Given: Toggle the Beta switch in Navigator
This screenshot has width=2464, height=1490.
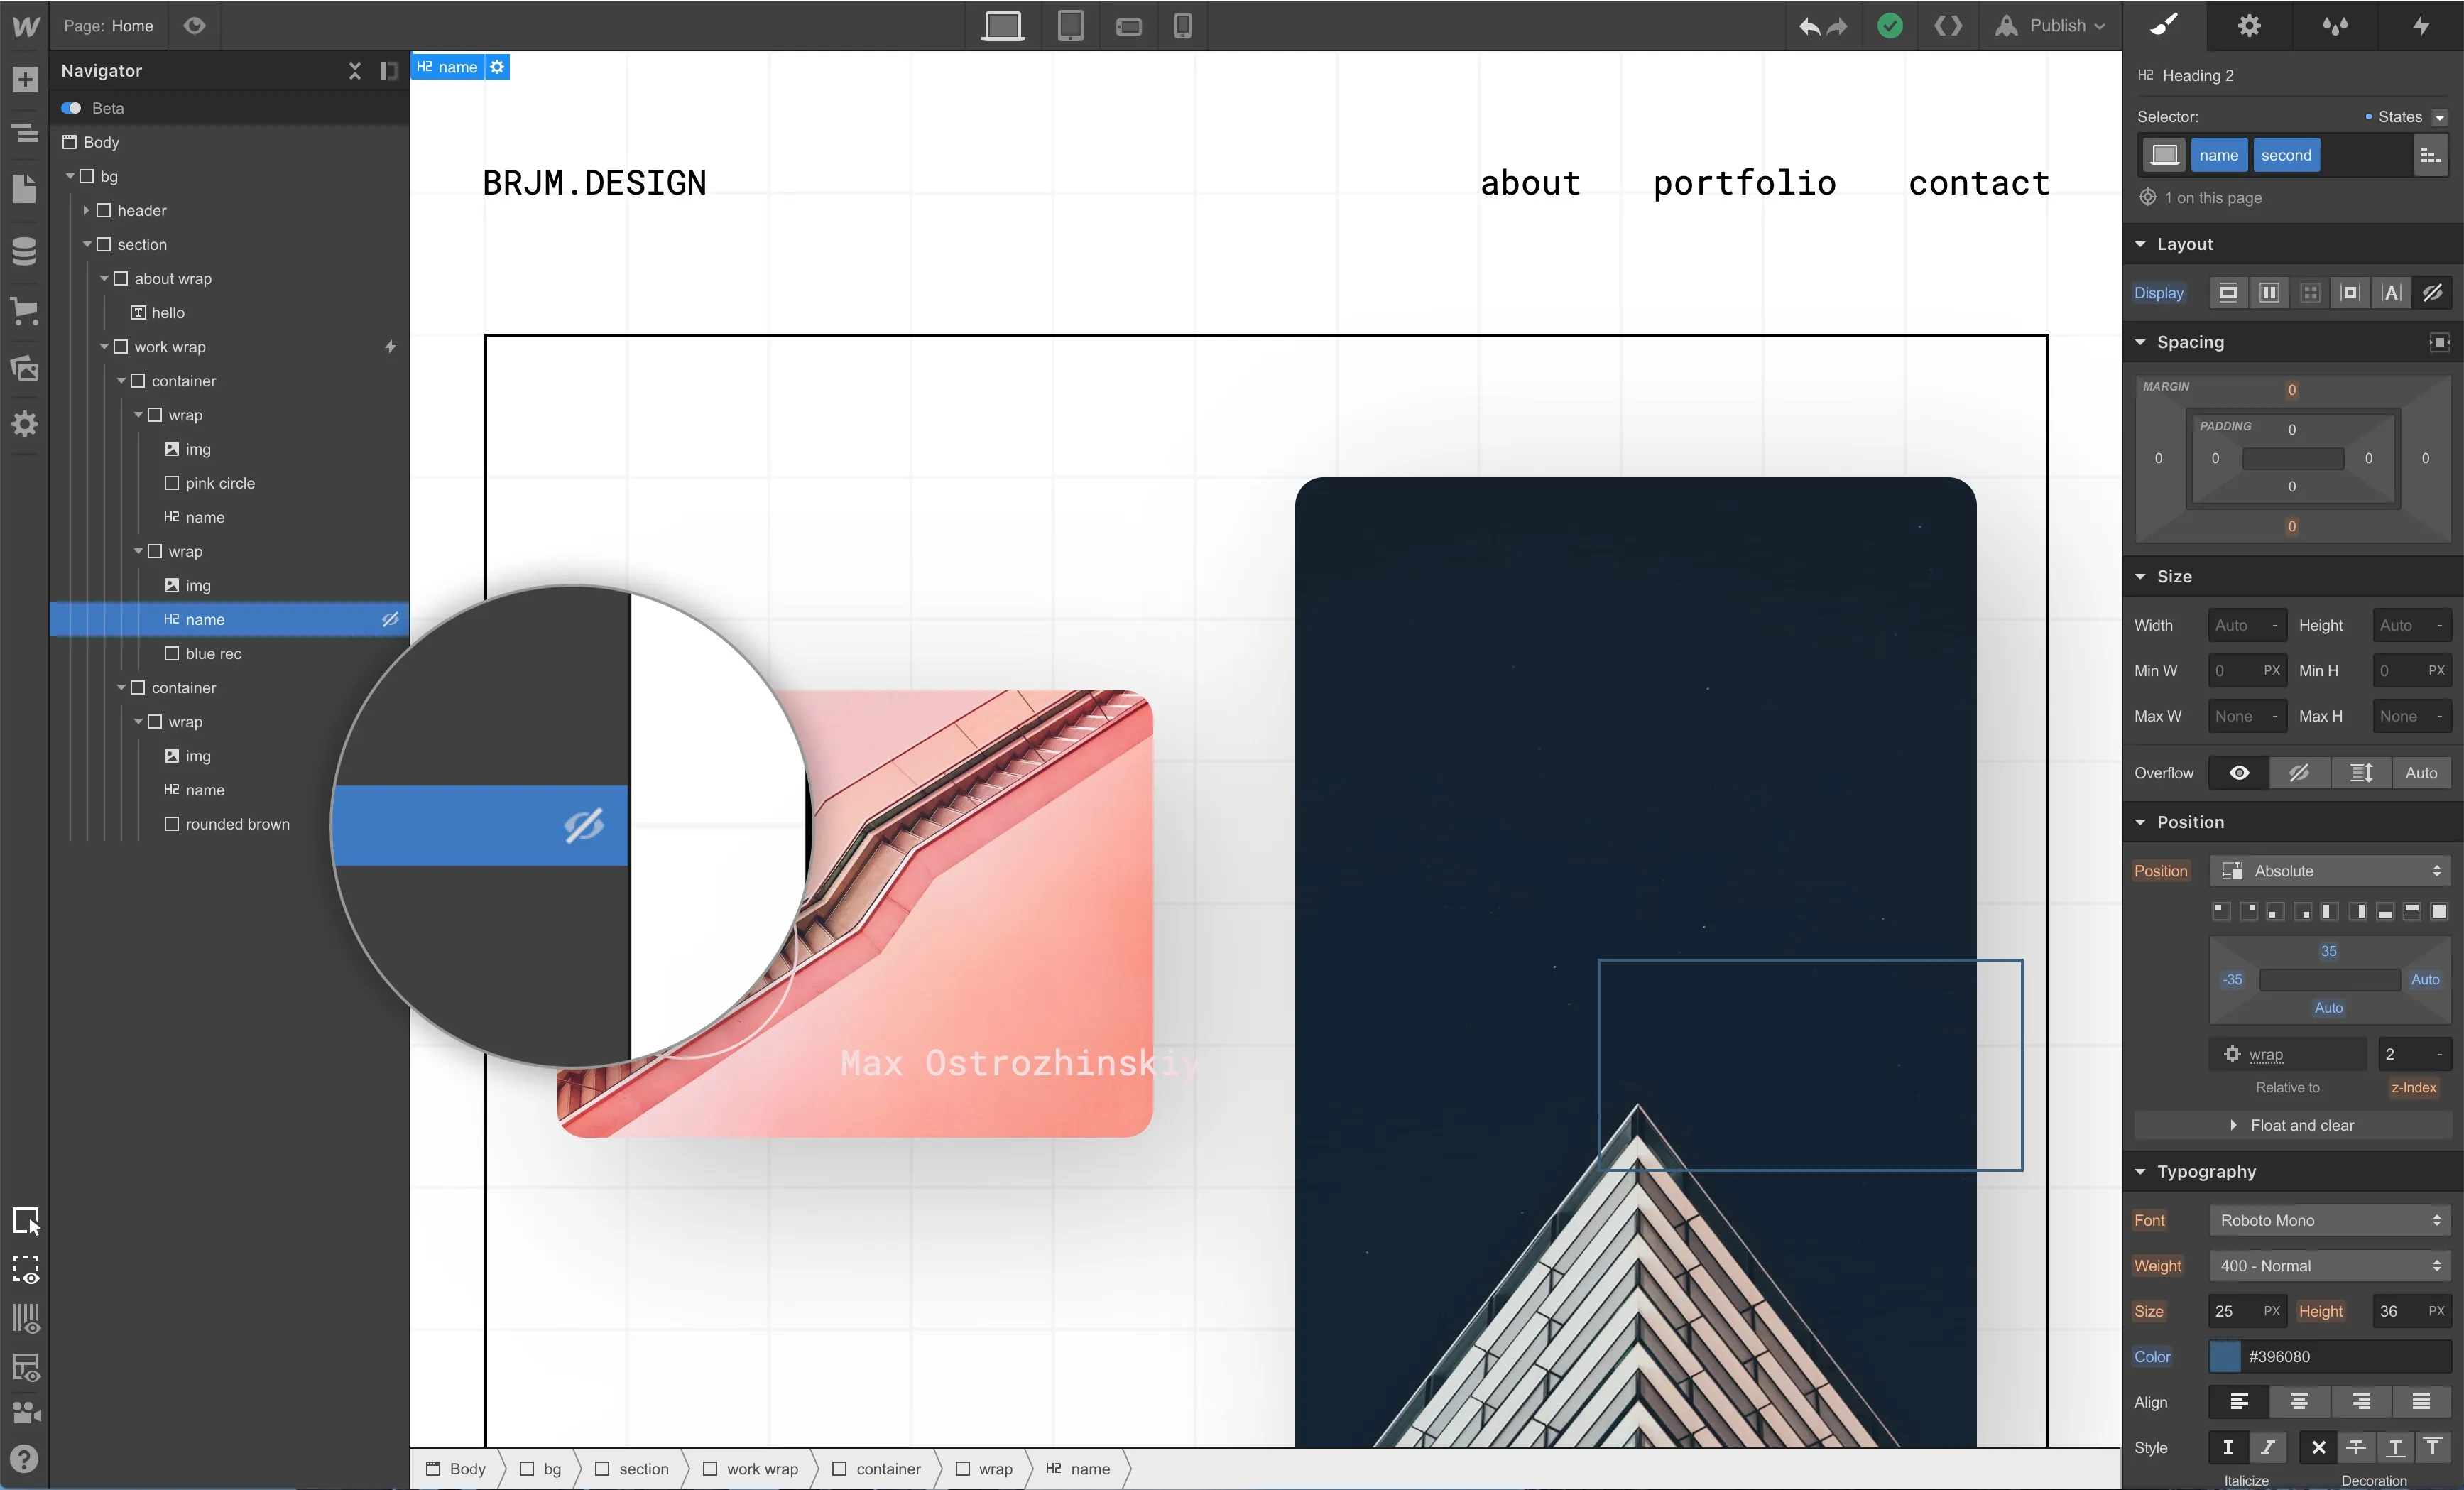Looking at the screenshot, I should [x=71, y=108].
